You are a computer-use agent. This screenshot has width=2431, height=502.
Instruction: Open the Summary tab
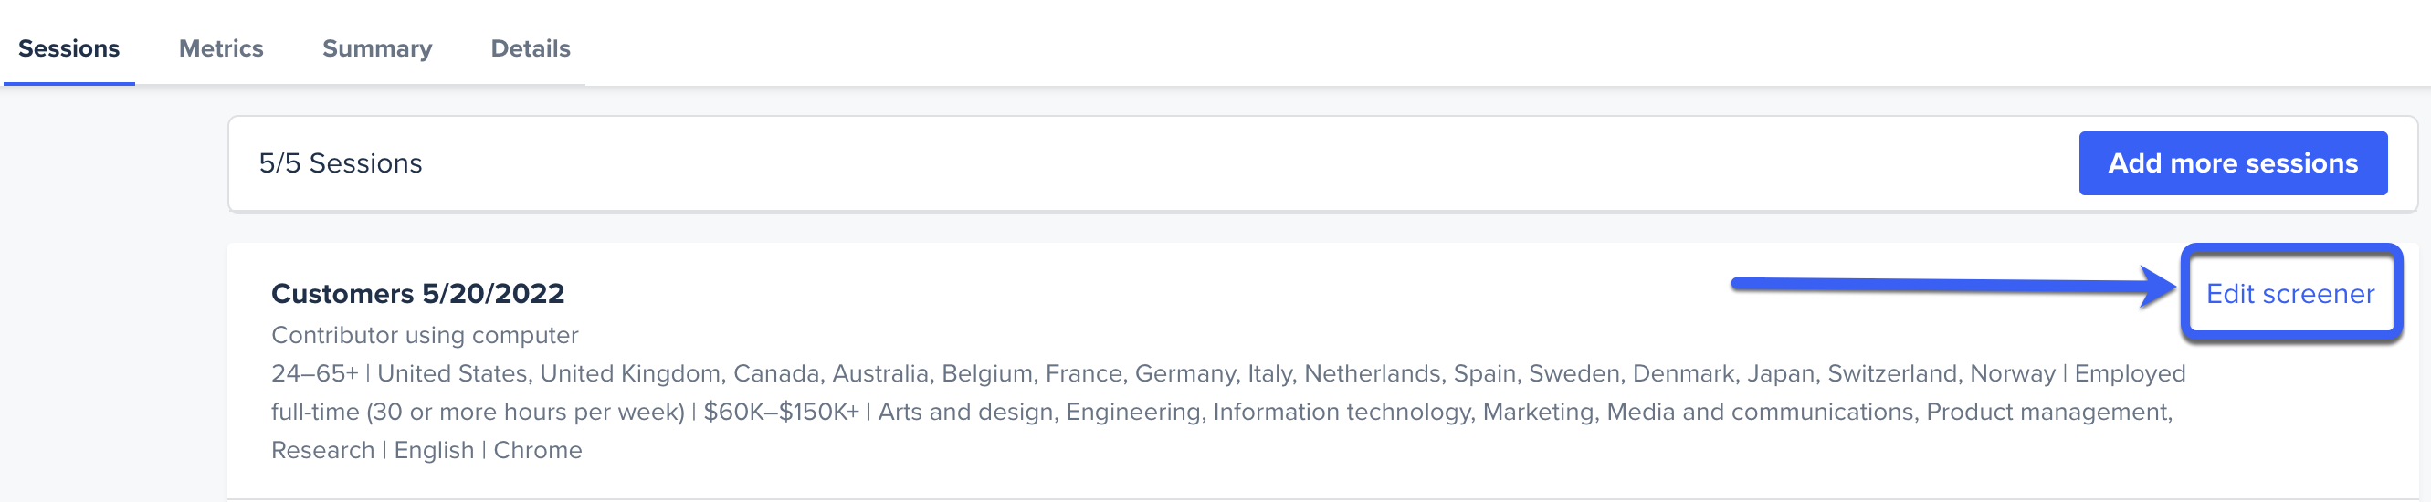[x=377, y=48]
